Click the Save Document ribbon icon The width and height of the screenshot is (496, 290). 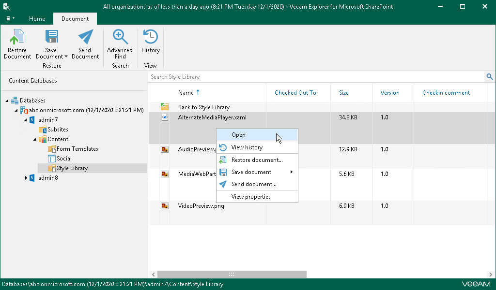[x=51, y=37]
